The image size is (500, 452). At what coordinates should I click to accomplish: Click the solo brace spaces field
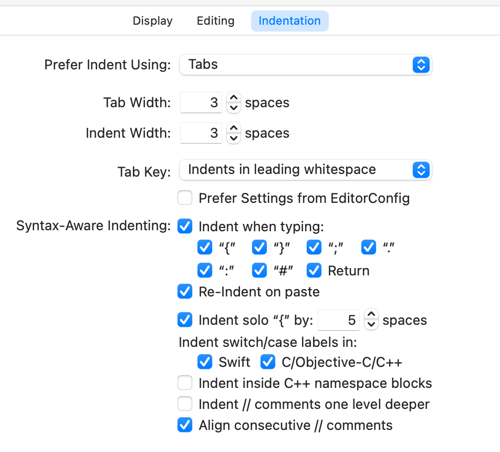339,320
